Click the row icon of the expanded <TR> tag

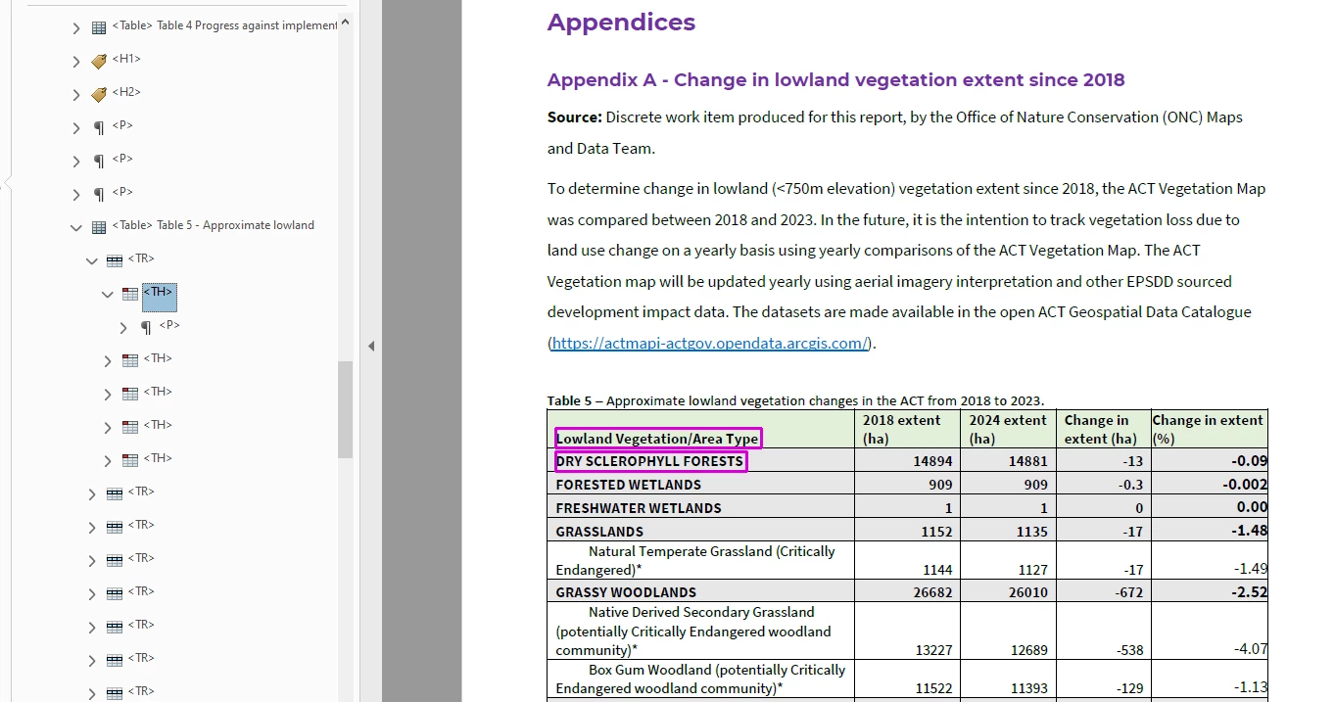(x=115, y=261)
